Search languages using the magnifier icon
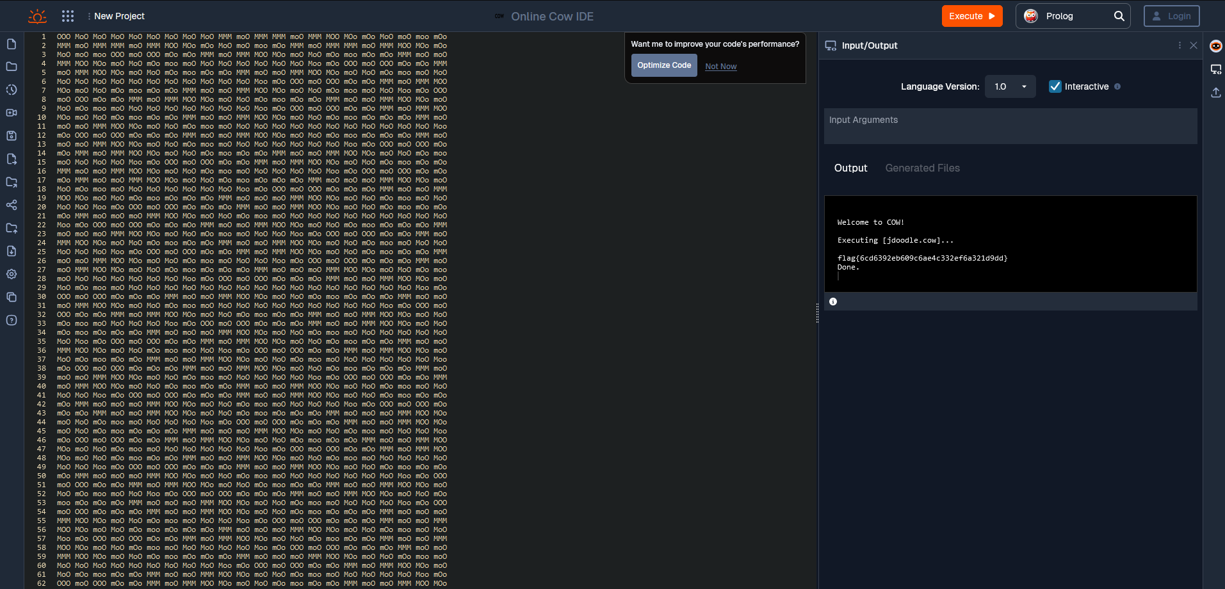 click(x=1119, y=16)
